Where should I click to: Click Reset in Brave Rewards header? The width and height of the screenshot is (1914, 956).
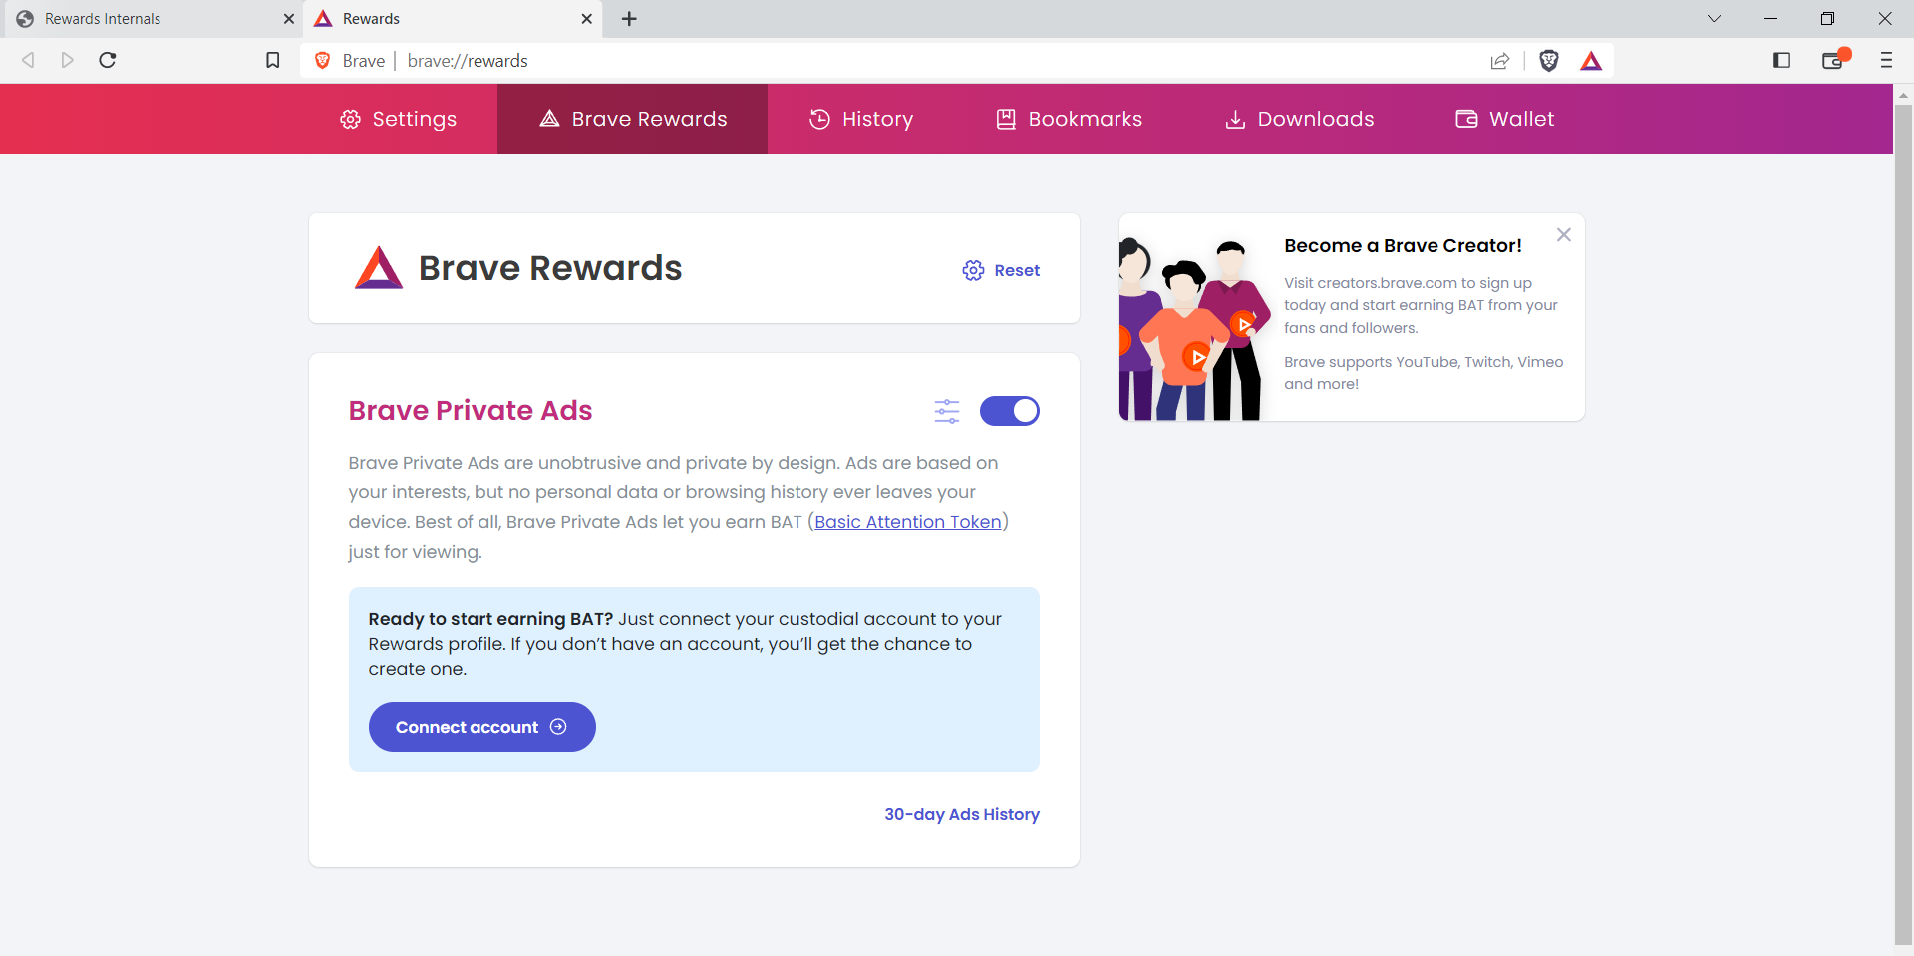tap(1001, 270)
